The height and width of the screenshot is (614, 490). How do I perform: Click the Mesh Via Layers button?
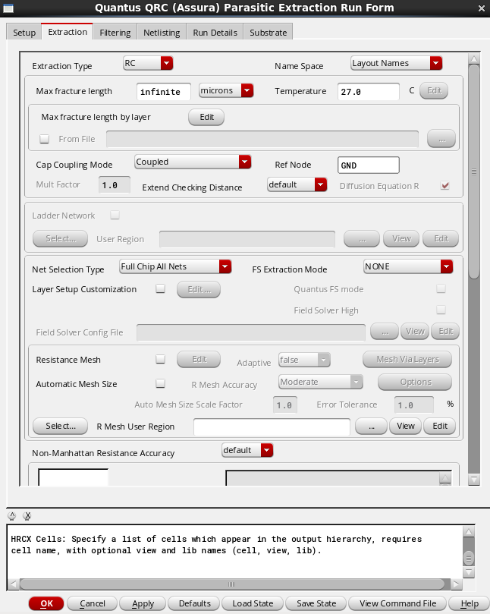407,359
